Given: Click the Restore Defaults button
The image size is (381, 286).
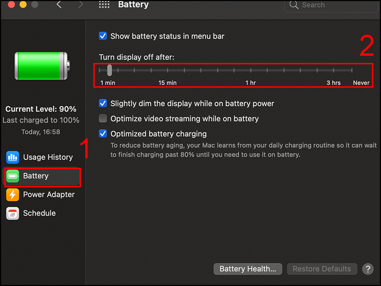Looking at the screenshot, I should 321,269.
